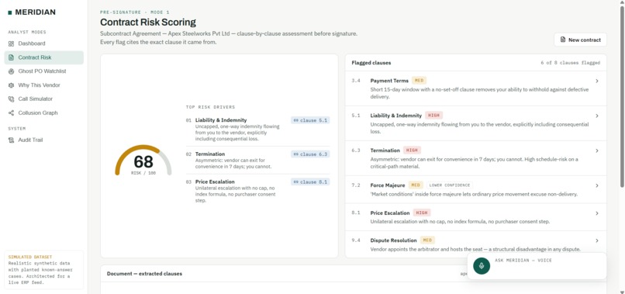The height and width of the screenshot is (294, 625).
Task: Click MED badge on Force Majeure
Action: (416, 185)
